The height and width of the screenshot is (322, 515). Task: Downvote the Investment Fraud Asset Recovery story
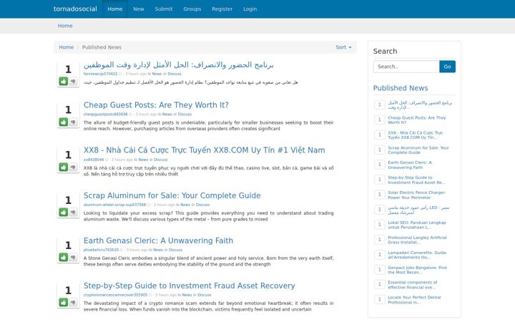pyautogui.click(x=73, y=302)
